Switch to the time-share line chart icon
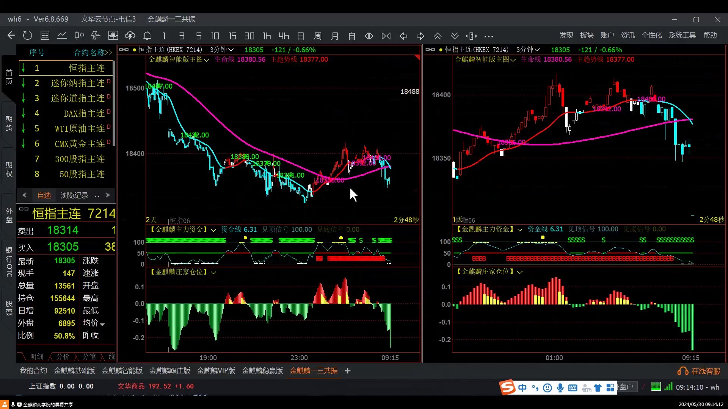 62,36
